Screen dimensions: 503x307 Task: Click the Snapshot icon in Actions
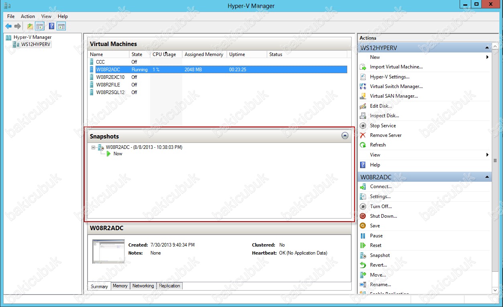click(x=363, y=255)
